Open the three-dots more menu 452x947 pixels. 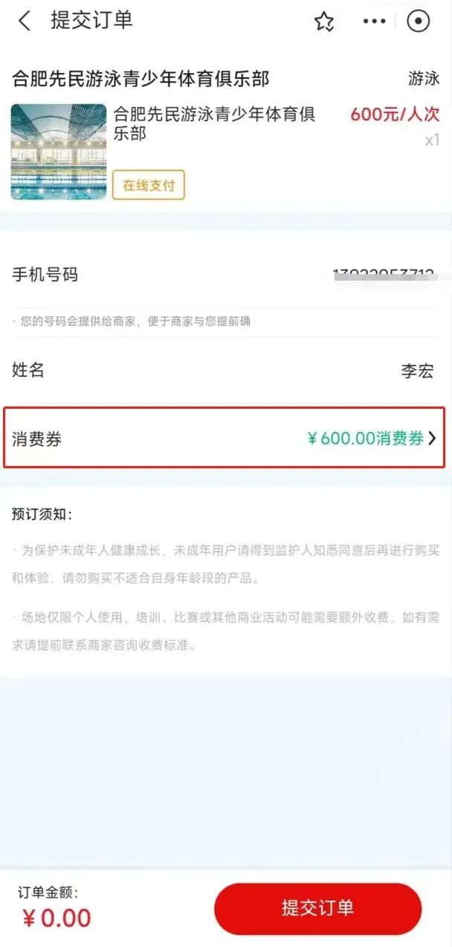coord(374,22)
